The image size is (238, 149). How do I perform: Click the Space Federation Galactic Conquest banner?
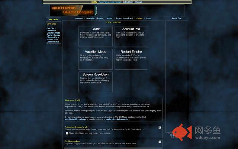pyautogui.click(x=72, y=10)
